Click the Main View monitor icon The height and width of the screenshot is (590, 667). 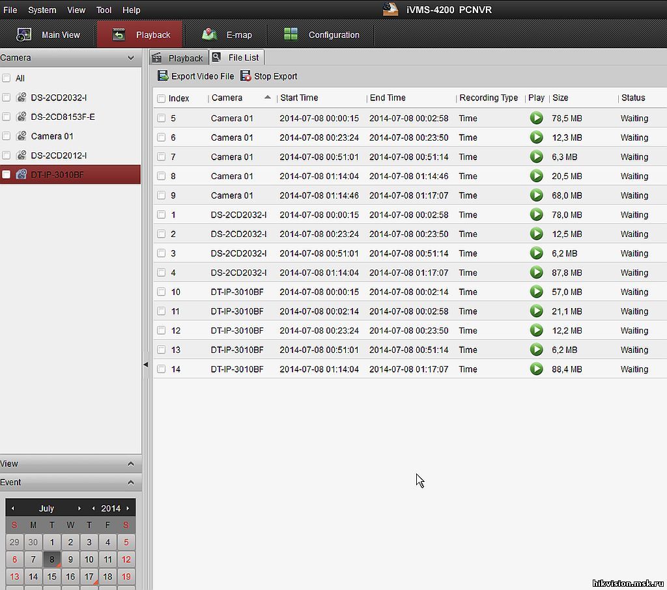[23, 35]
